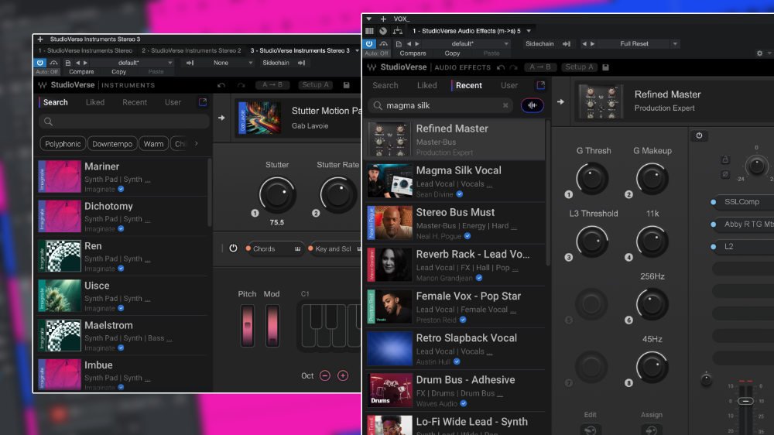Toggle SSLComp plugin enable dot
This screenshot has width=774, height=435.
point(714,202)
